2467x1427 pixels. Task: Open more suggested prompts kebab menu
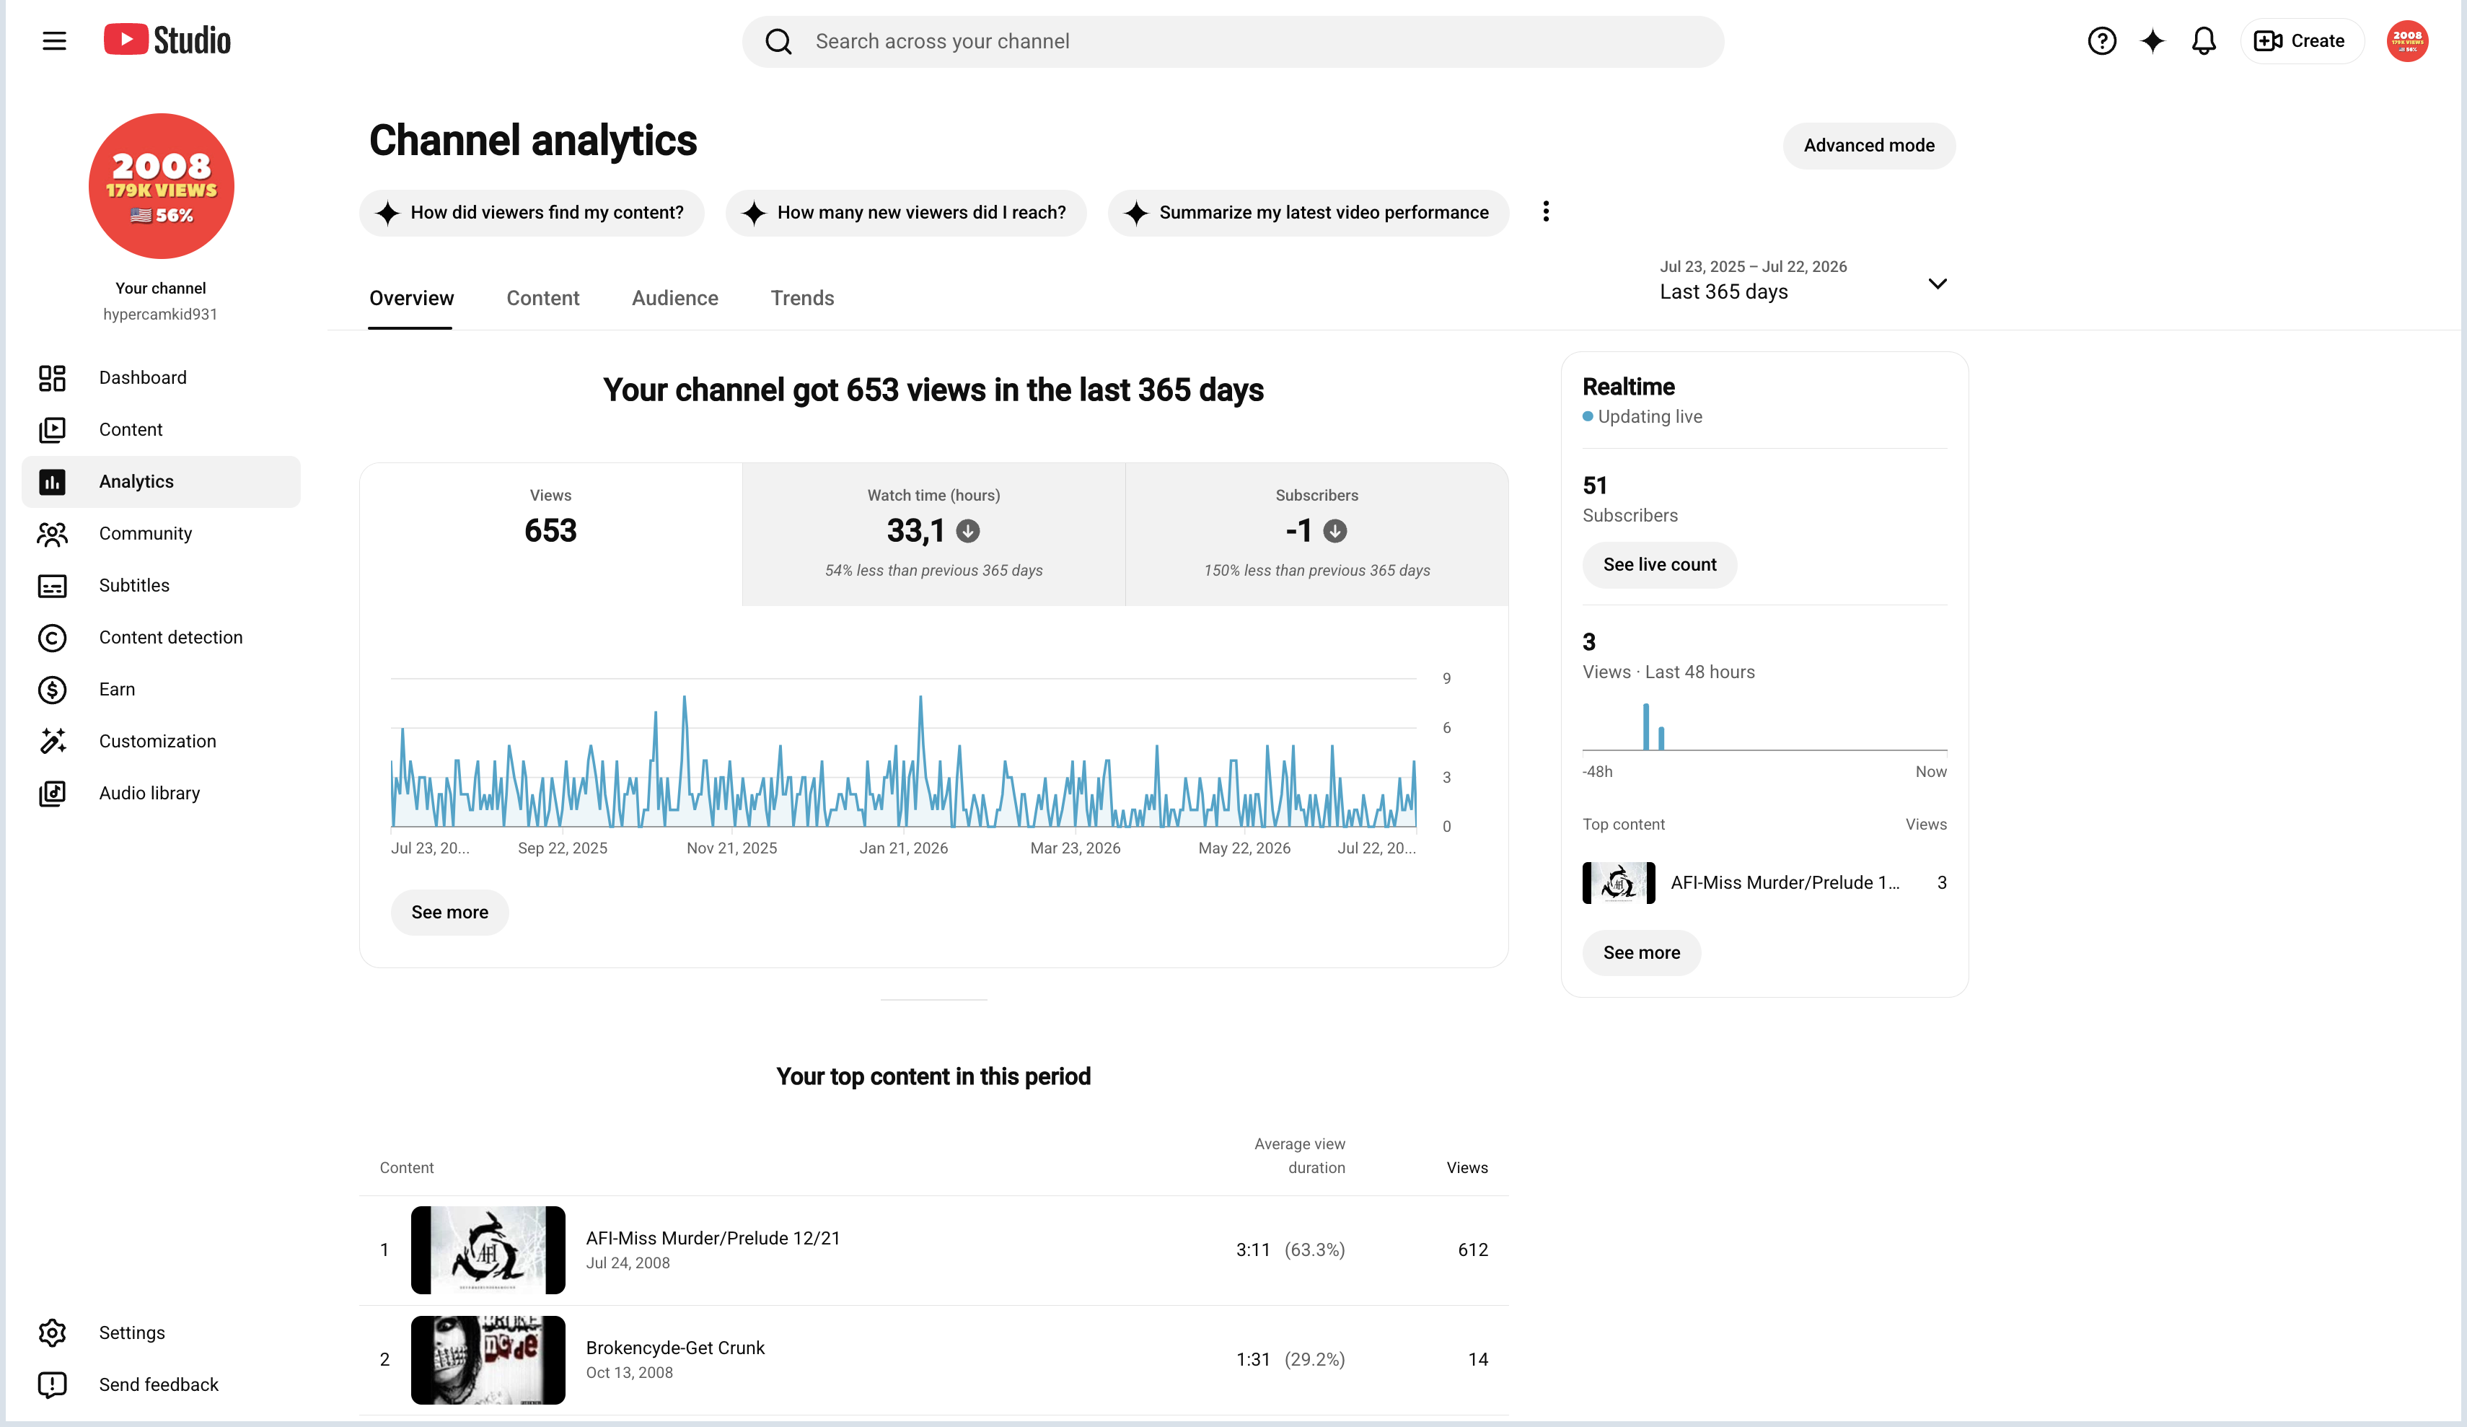pos(1546,211)
